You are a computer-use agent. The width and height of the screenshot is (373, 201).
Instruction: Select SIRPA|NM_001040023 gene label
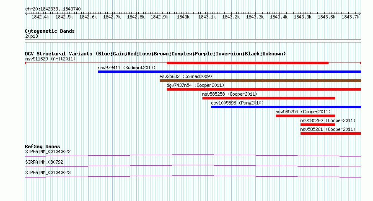pyautogui.click(x=48, y=172)
